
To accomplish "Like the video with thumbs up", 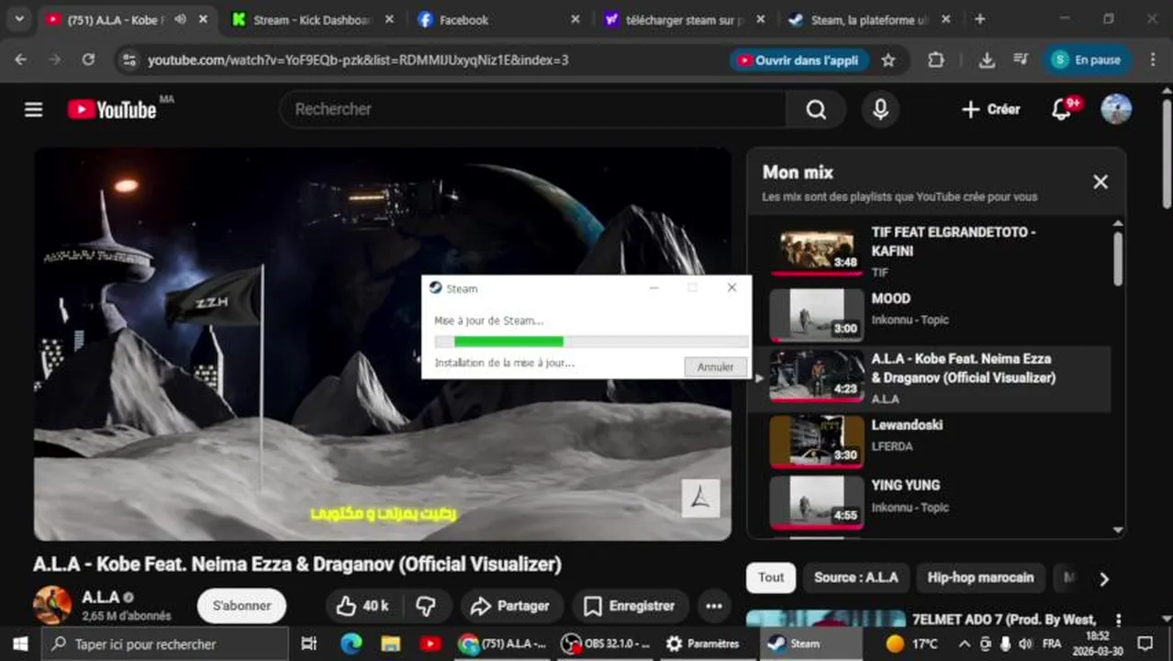I will point(363,606).
